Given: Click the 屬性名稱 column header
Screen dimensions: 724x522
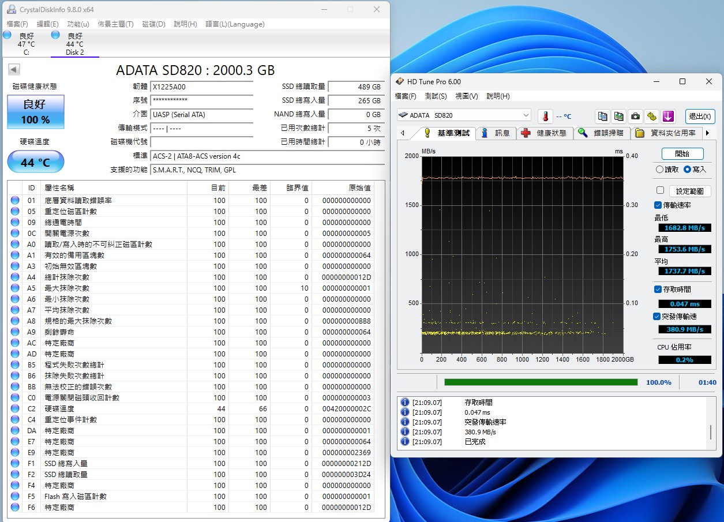Looking at the screenshot, I should coord(114,188).
